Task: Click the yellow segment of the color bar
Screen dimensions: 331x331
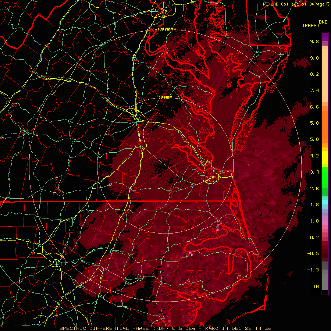Action: coord(325,157)
